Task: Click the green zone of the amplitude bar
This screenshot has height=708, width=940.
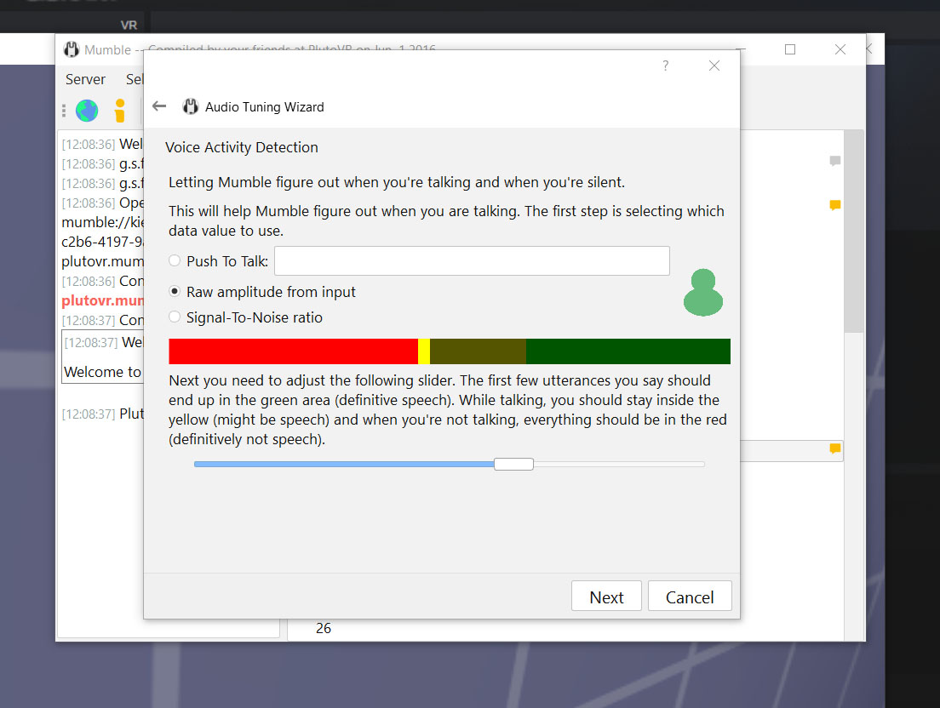Action: click(628, 351)
